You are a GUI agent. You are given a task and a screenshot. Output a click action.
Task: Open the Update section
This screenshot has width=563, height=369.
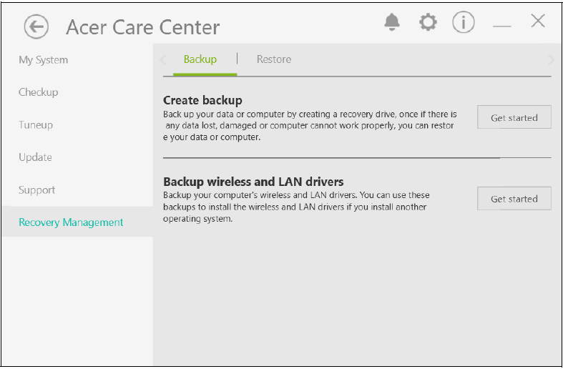(35, 157)
